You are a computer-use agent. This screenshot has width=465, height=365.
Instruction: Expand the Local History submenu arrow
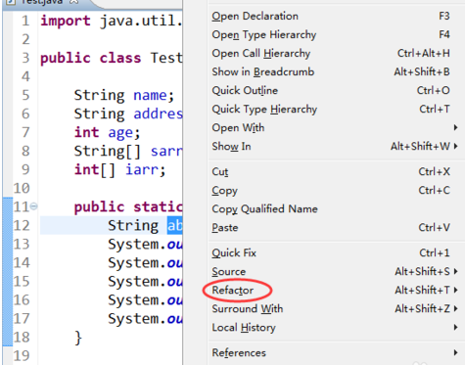(x=455, y=327)
